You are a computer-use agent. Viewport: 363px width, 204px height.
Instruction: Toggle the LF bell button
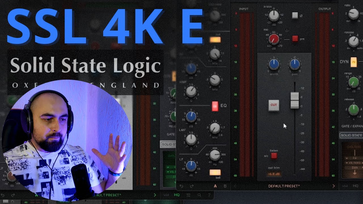(x=215, y=172)
